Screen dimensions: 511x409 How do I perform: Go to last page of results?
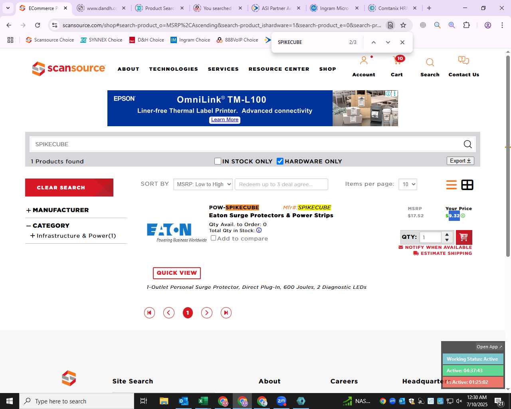point(226,313)
